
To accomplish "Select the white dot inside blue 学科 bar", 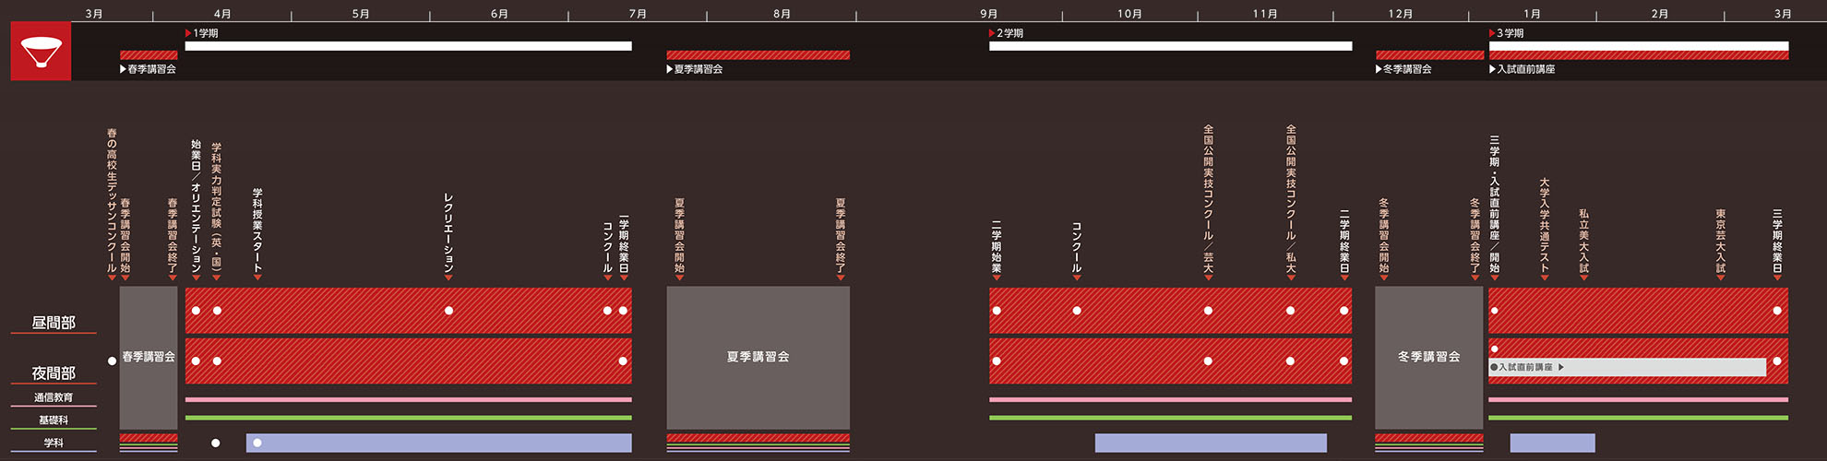I will [257, 443].
